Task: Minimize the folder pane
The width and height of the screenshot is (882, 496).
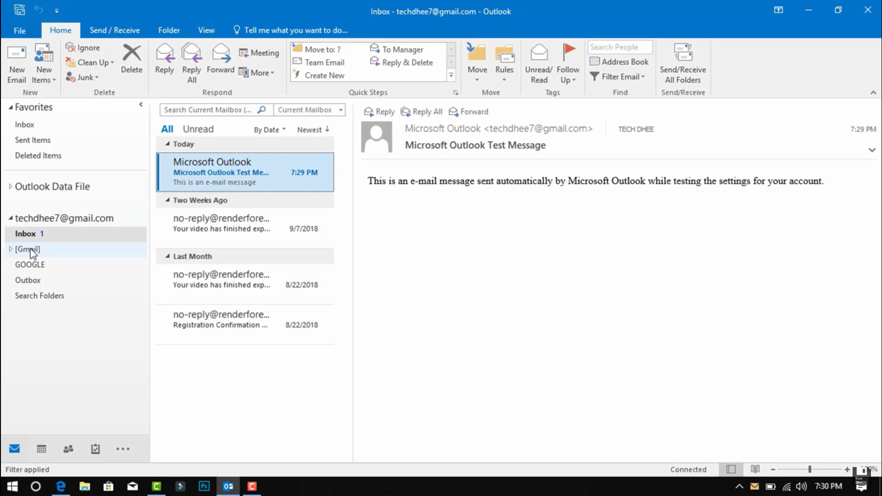Action: (141, 104)
